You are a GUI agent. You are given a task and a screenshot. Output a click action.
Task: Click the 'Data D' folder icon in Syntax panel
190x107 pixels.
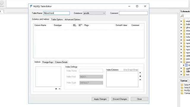click(x=182, y=87)
